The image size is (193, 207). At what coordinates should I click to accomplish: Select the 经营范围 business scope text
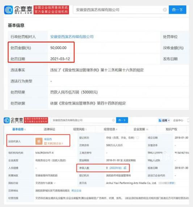coord(112,198)
